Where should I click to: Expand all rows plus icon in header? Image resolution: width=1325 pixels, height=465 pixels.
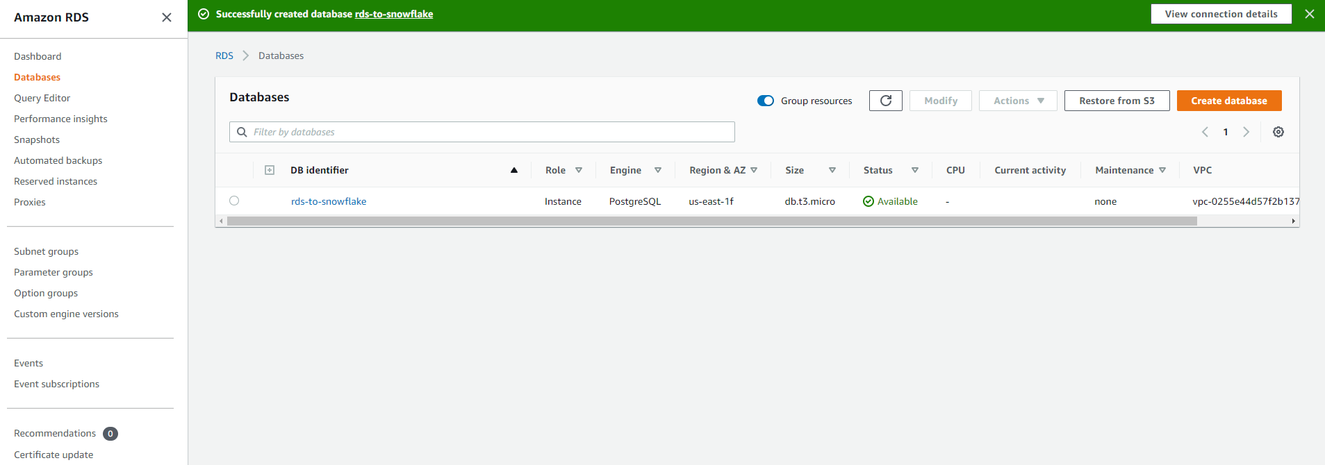pos(270,170)
